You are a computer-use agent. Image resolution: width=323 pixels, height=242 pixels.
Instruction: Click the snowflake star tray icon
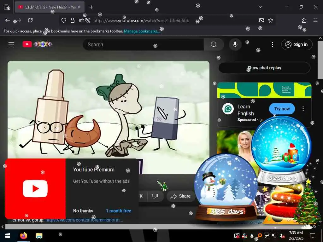267,236
